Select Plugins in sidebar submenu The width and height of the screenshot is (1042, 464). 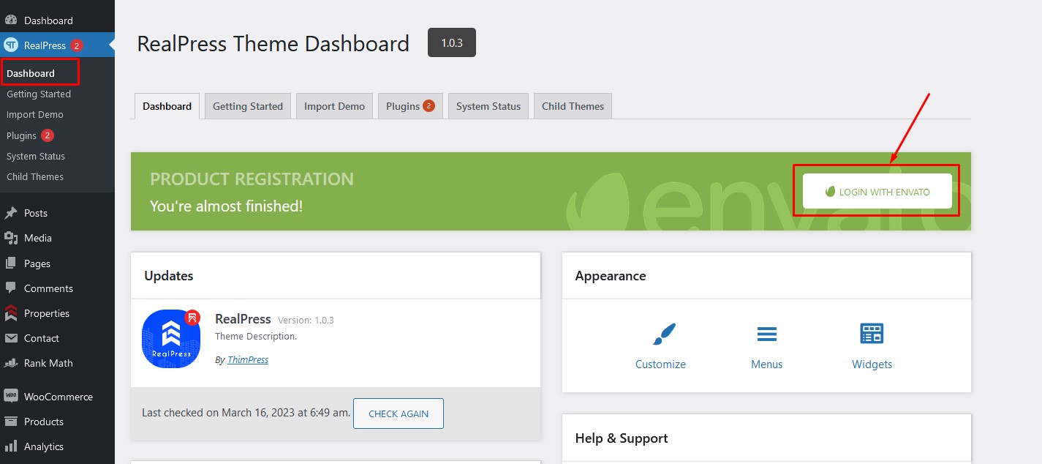21,135
